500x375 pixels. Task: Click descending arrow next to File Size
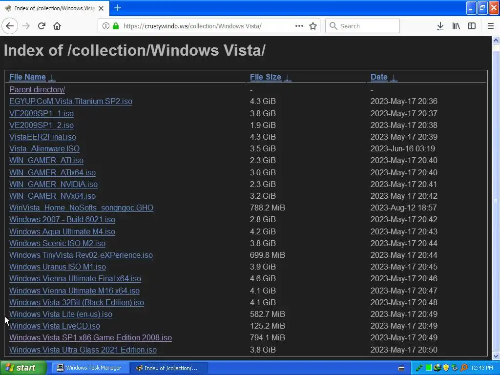(x=287, y=78)
